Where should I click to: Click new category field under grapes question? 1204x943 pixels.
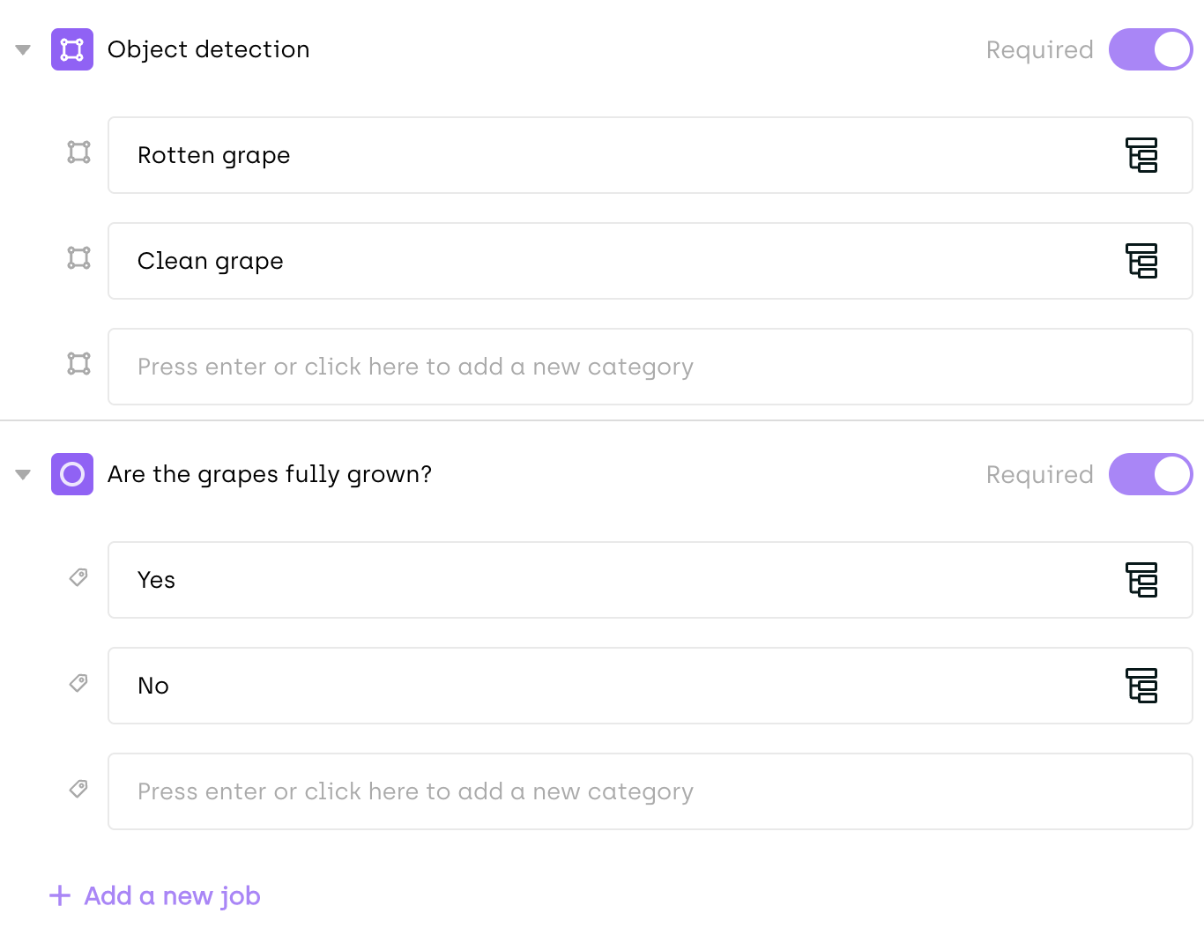click(650, 791)
